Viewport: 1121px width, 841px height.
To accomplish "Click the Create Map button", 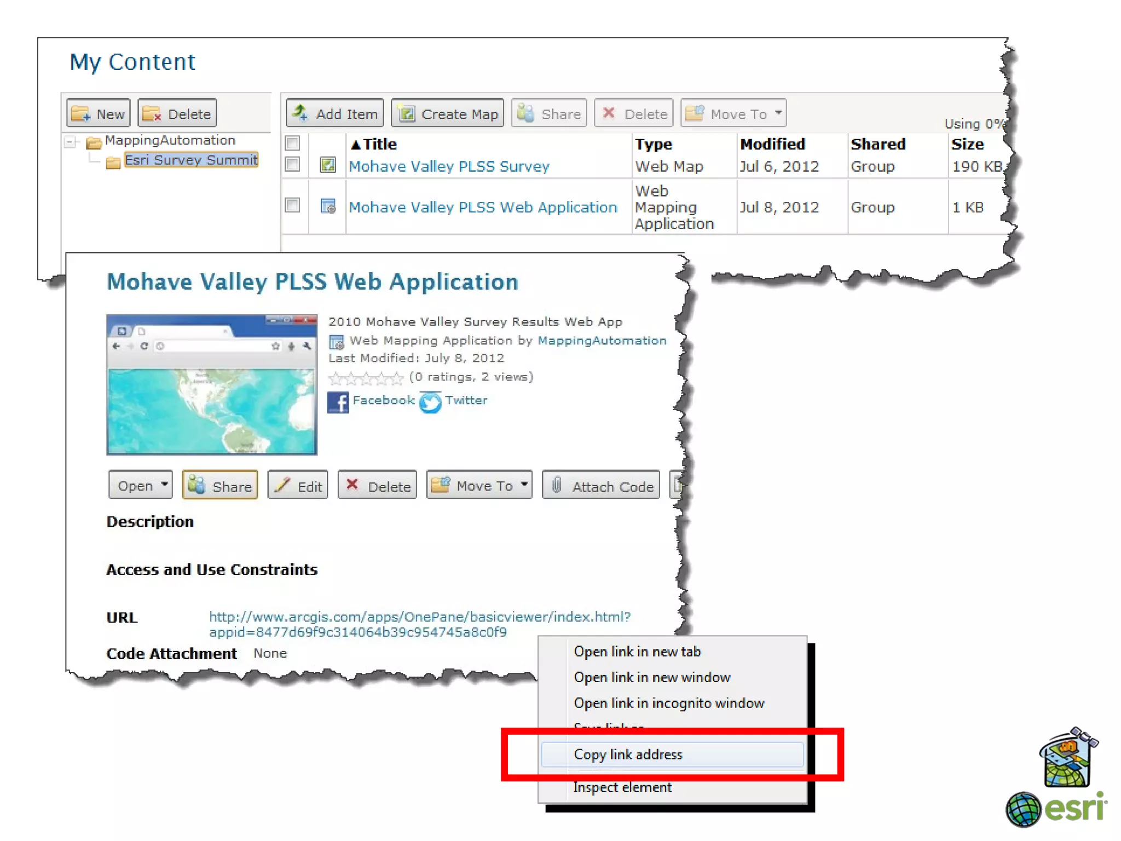I will pyautogui.click(x=448, y=114).
